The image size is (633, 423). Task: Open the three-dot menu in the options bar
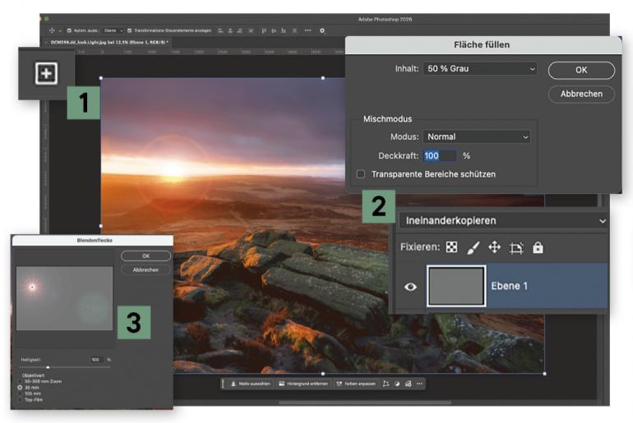[308, 30]
